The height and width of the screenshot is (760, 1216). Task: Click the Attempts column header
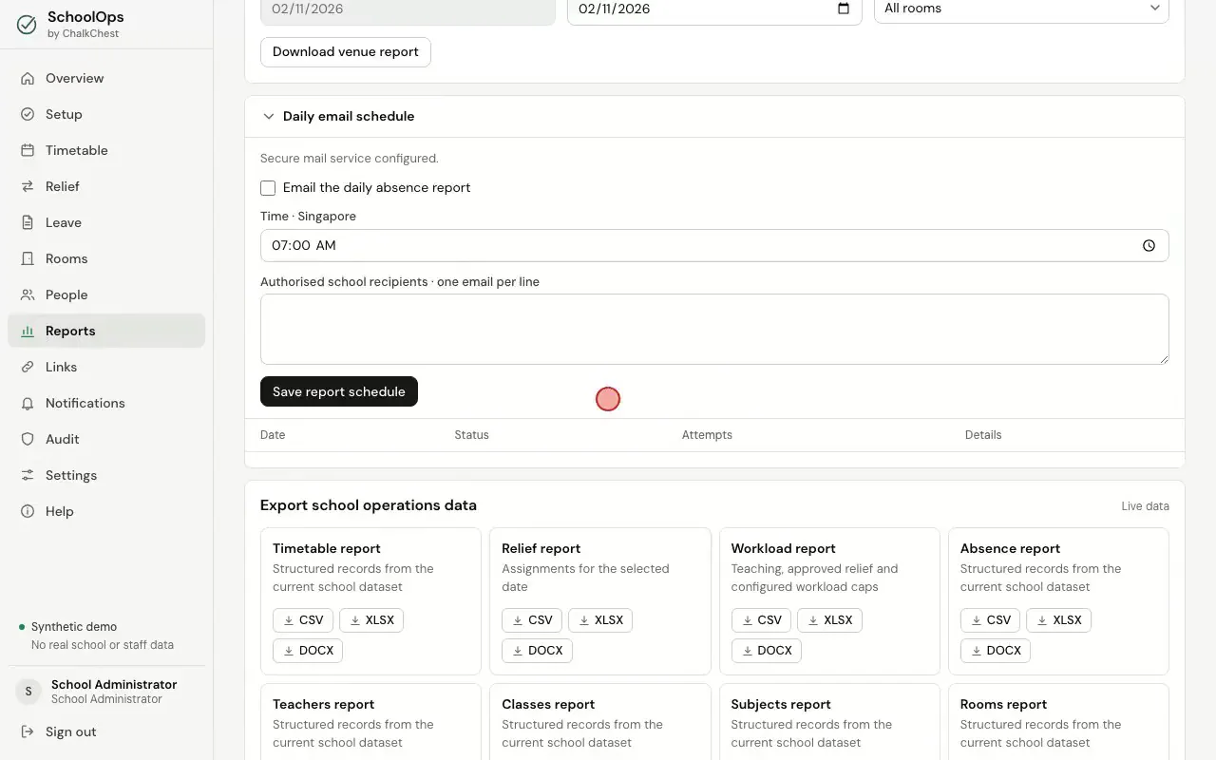(707, 435)
